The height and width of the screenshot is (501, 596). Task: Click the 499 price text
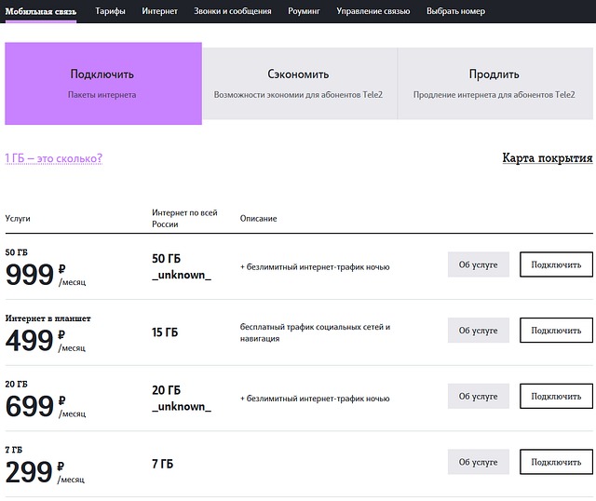coord(29,340)
